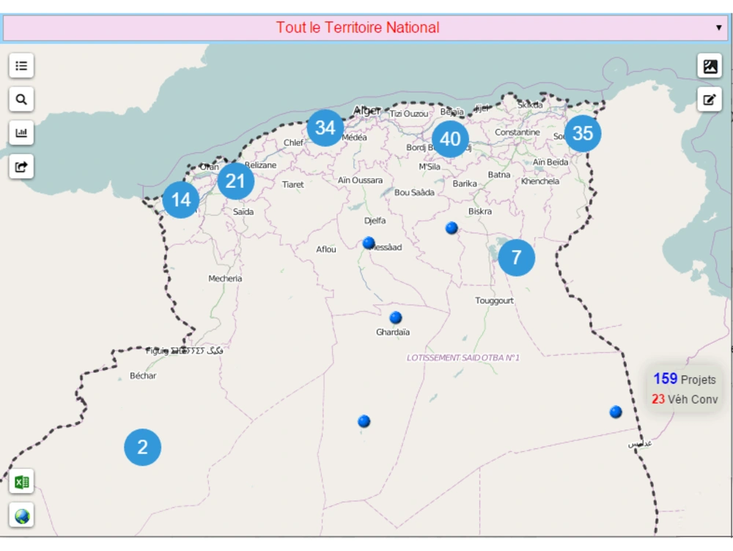Open the Tout le Territoire National dropdown
The height and width of the screenshot is (551, 733).
(x=366, y=28)
